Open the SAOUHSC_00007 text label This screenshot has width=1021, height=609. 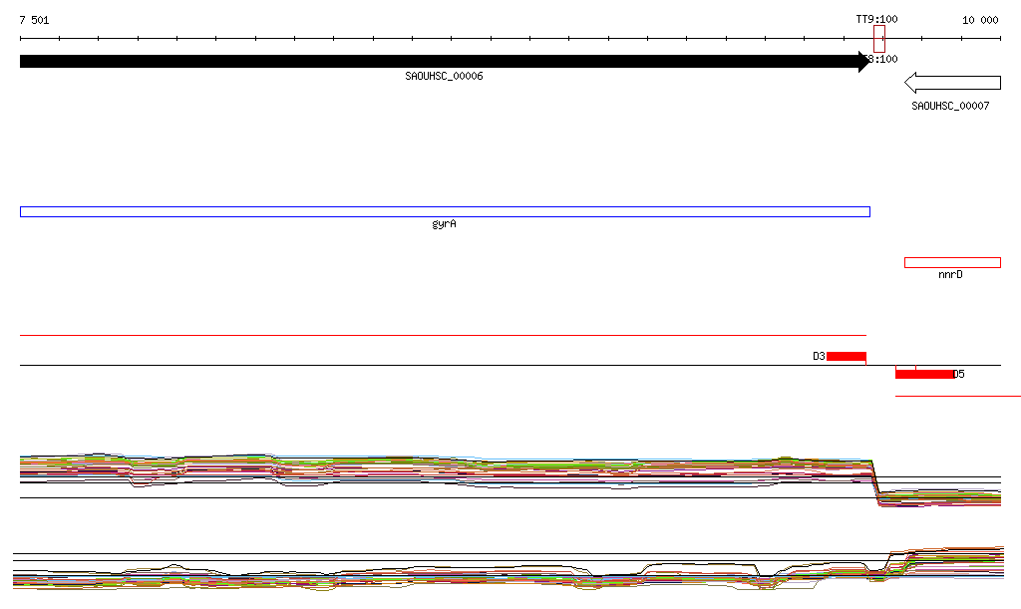click(x=950, y=106)
